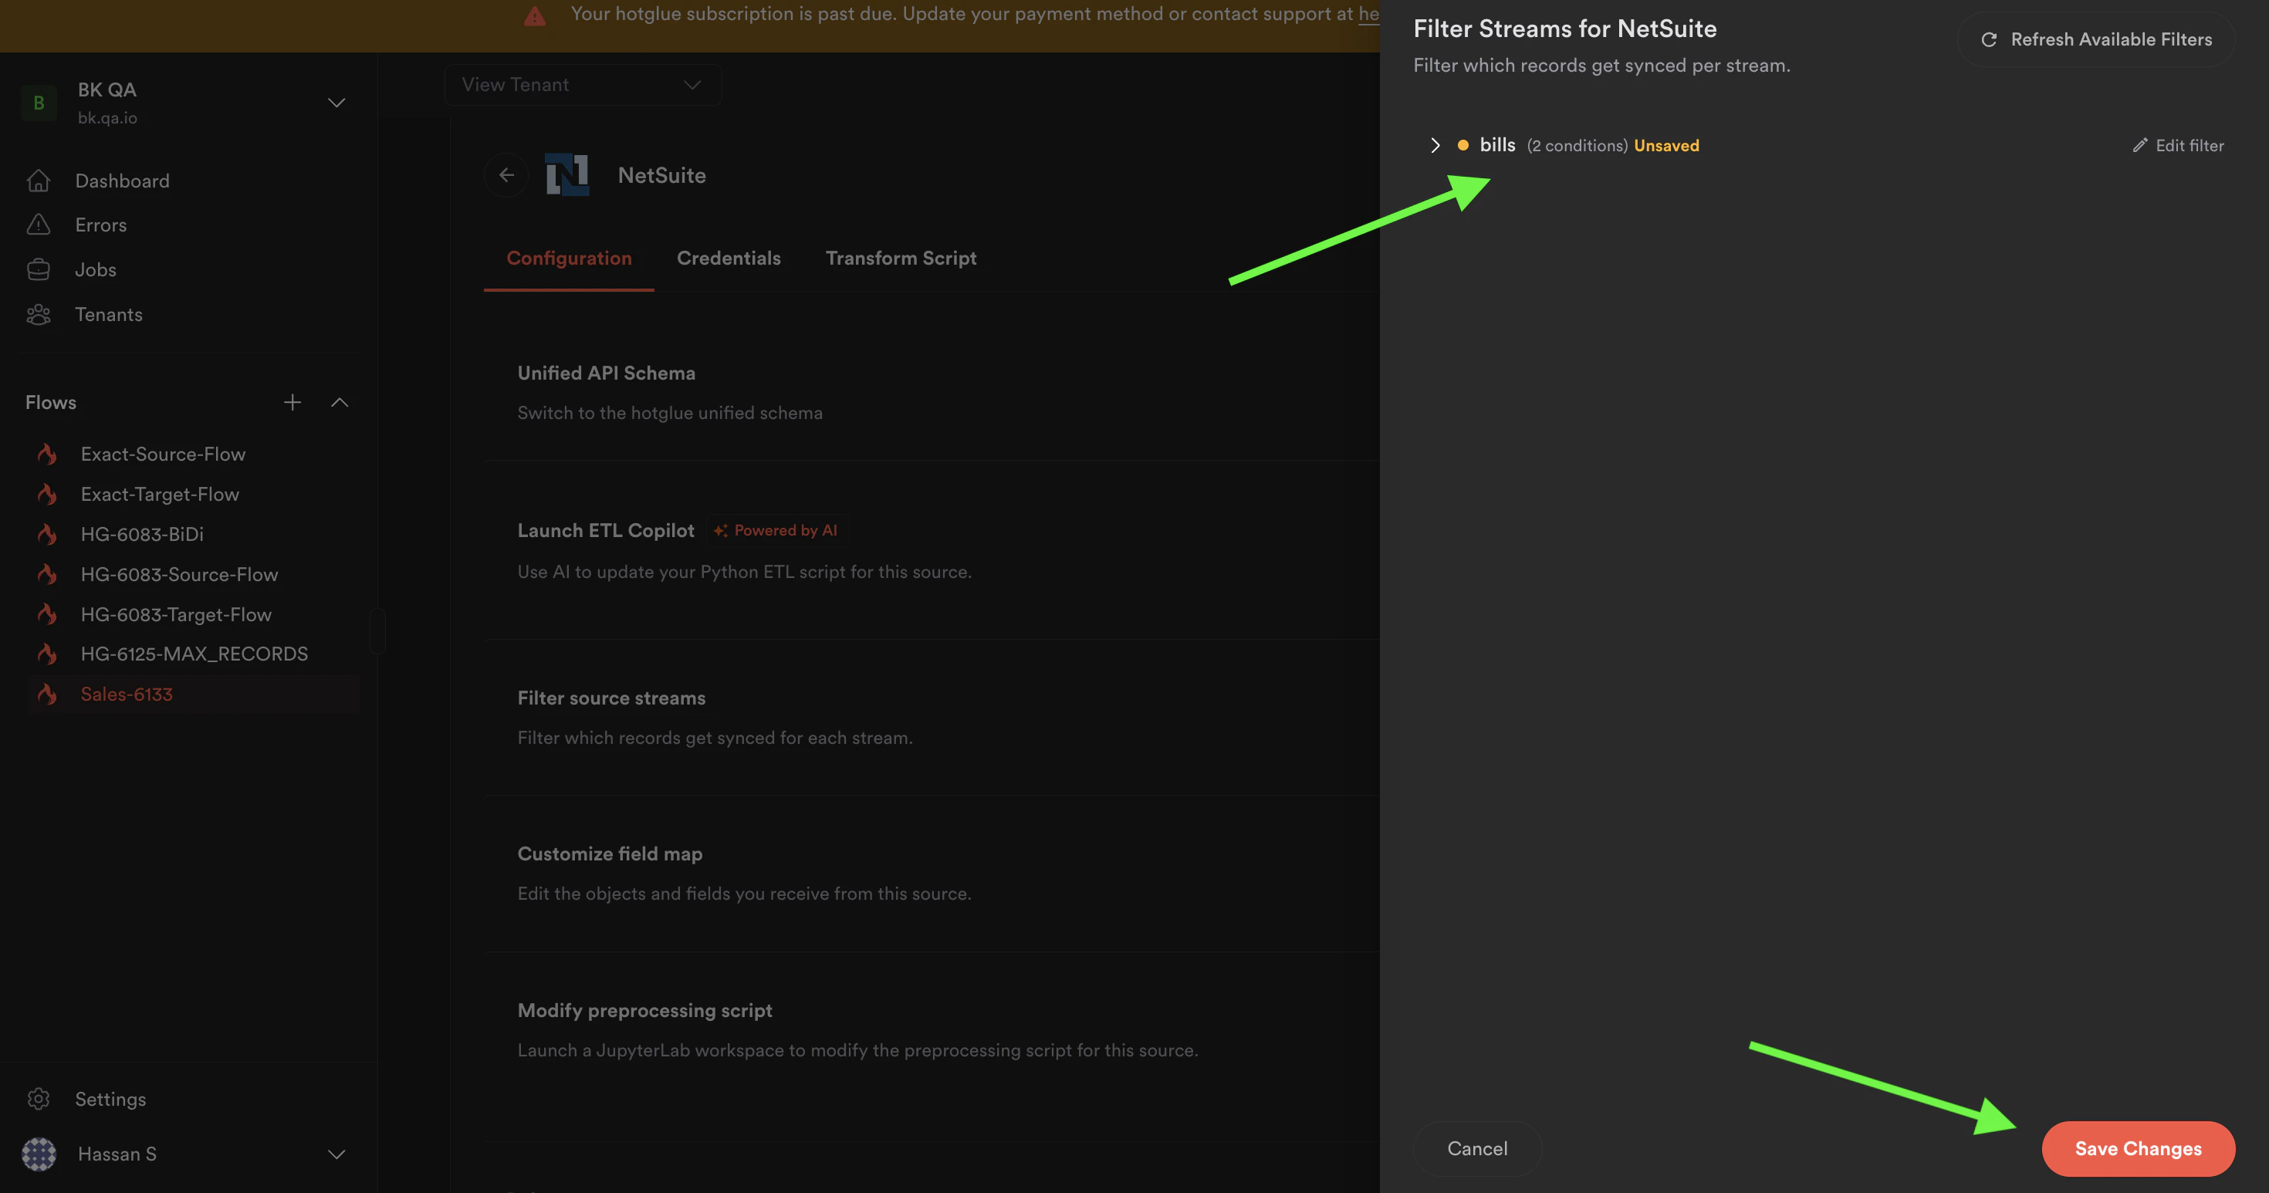Click the pencil icon for Edit filter
The width and height of the screenshot is (2269, 1193).
point(2139,145)
